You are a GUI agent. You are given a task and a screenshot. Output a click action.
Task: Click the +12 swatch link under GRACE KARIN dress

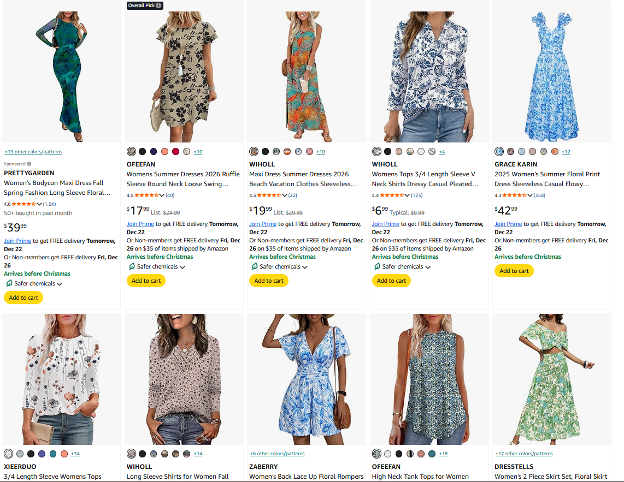coord(565,151)
